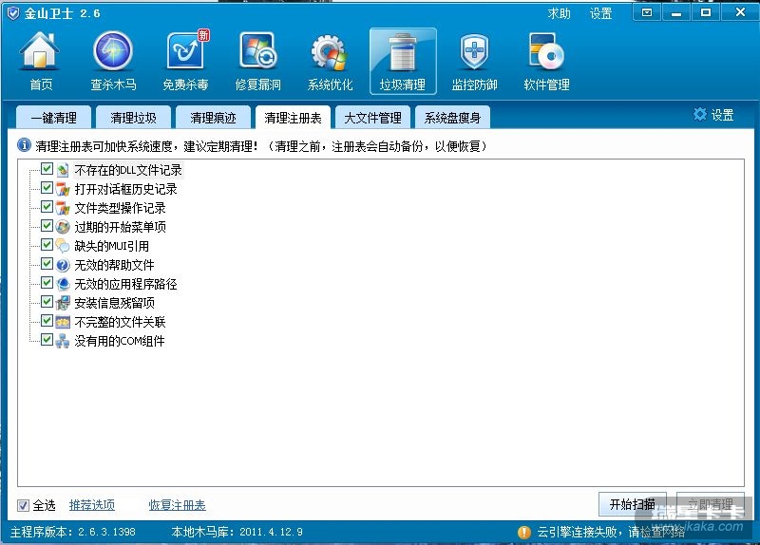Click the icon of 无效的应用程序路径
The width and height of the screenshot is (760, 545).
(x=63, y=284)
